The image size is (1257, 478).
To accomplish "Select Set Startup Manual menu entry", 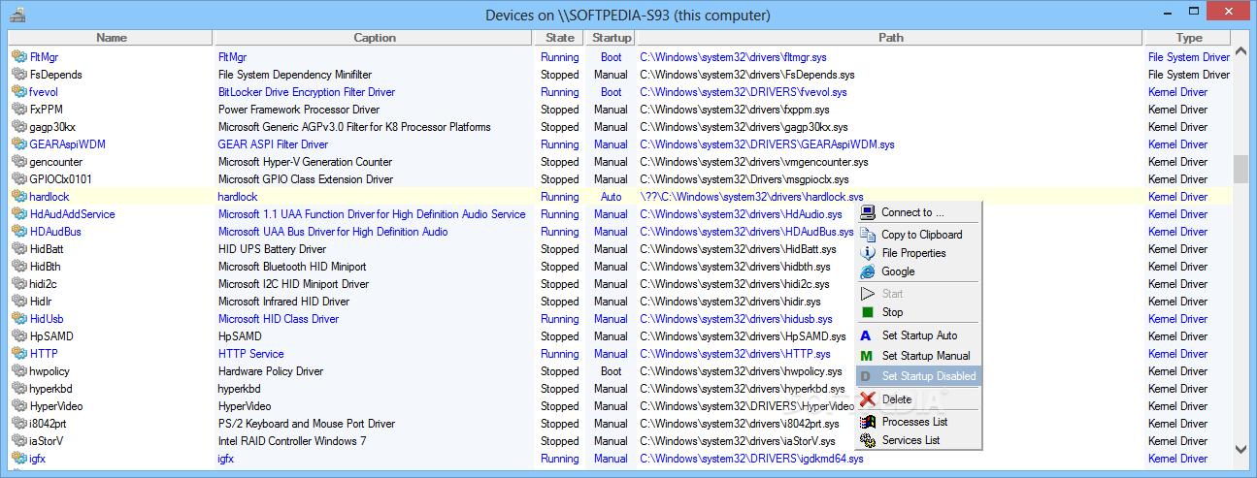I will (x=918, y=356).
